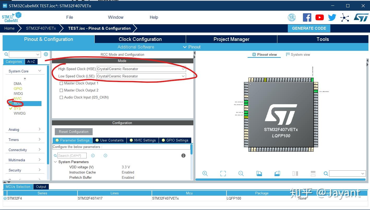Switch to the Clock Configuration tab
370x210 pixels.
(140, 39)
